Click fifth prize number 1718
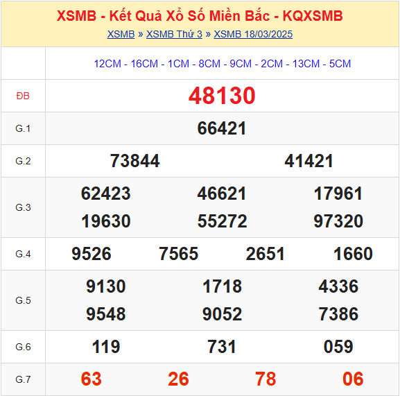This screenshot has width=400, height=396. pos(223,286)
